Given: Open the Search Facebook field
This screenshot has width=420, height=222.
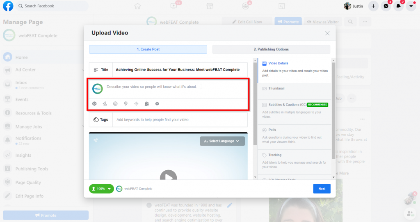Looking at the screenshot, I should pos(52,6).
